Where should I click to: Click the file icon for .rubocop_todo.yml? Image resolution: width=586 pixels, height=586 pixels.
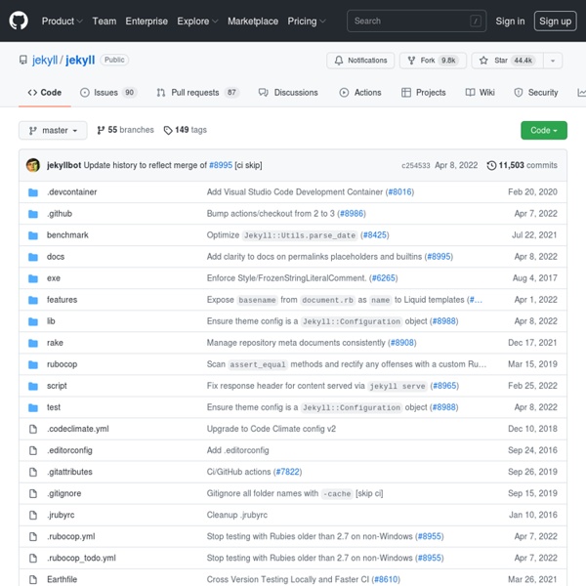[33, 559]
